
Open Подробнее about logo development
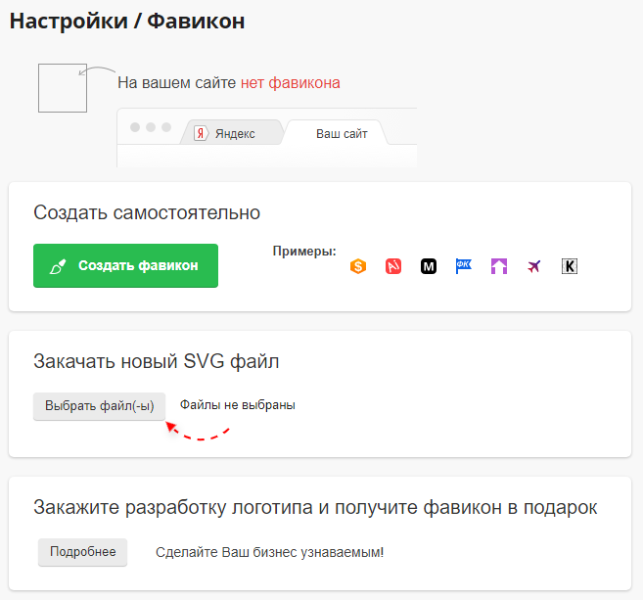point(83,552)
